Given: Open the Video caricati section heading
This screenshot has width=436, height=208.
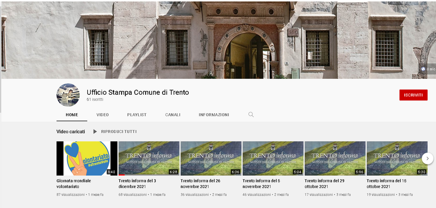Looking at the screenshot, I should tap(71, 132).
